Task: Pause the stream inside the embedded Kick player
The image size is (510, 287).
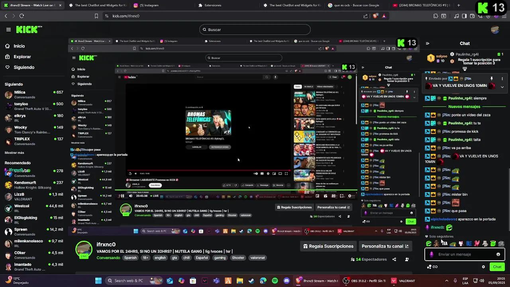Action: click(x=122, y=196)
